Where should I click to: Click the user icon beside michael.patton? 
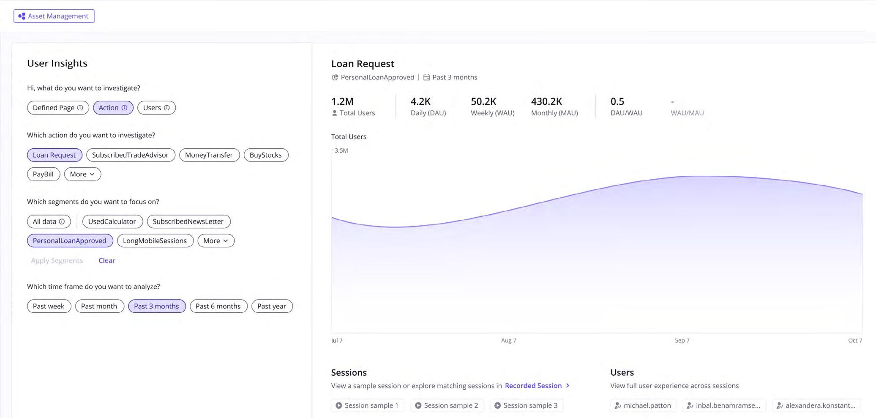pyautogui.click(x=618, y=405)
